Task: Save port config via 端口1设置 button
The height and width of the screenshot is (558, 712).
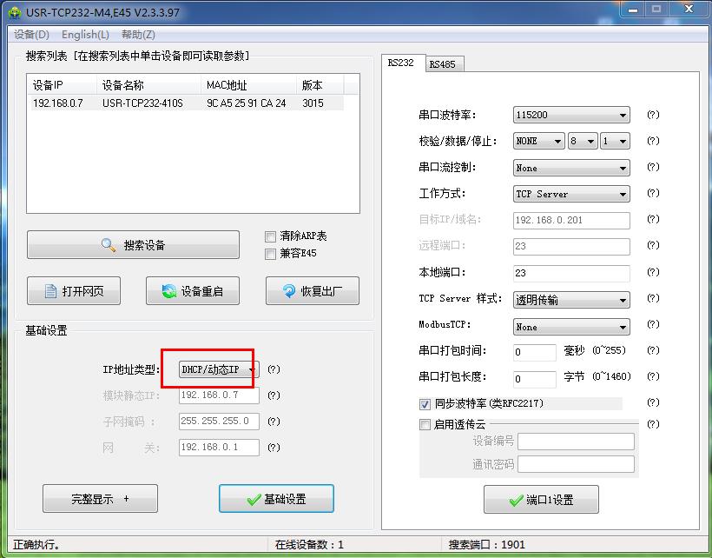Action: [x=541, y=500]
